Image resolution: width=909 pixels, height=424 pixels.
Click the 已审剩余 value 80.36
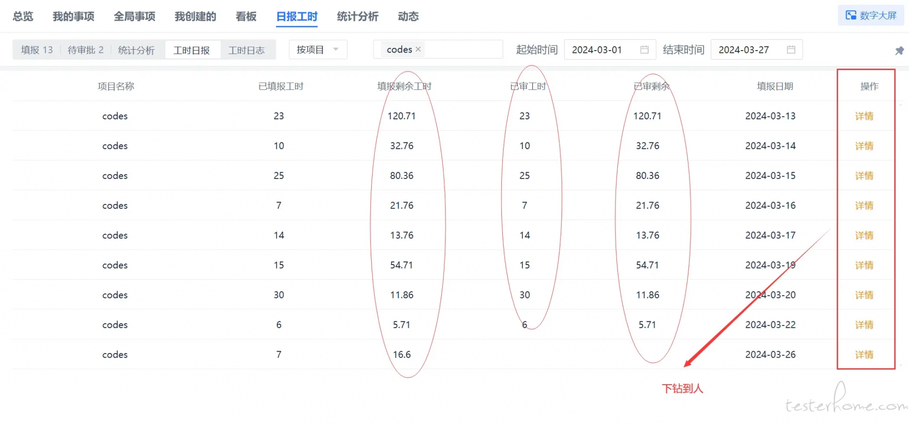[x=647, y=176]
